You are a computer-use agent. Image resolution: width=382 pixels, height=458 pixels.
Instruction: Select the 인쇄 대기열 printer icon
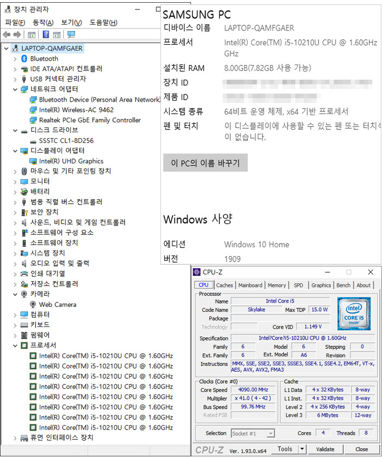[x=24, y=274]
